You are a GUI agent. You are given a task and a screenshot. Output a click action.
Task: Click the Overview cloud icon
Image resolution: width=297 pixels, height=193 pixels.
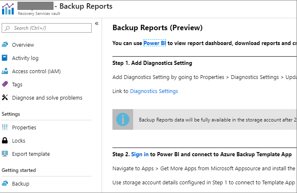(x=5, y=45)
